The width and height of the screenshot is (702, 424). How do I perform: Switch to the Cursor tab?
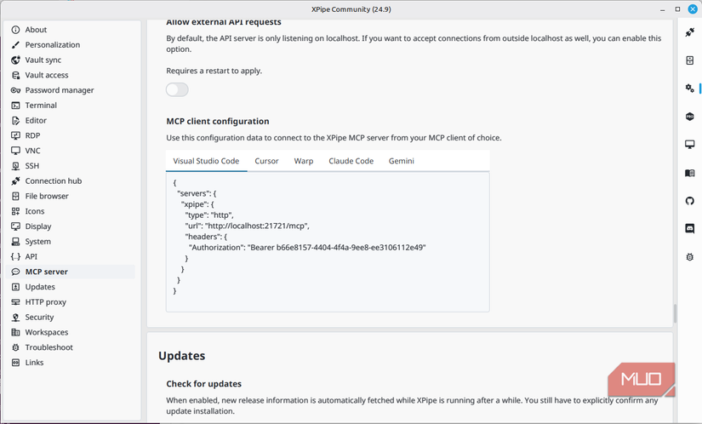pyautogui.click(x=267, y=161)
